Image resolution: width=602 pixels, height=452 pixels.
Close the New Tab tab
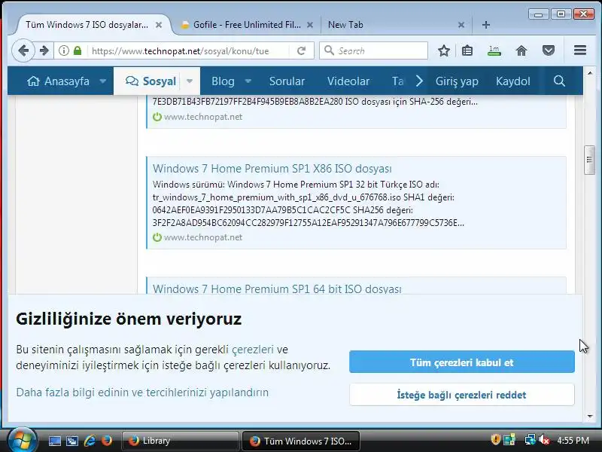(x=461, y=25)
